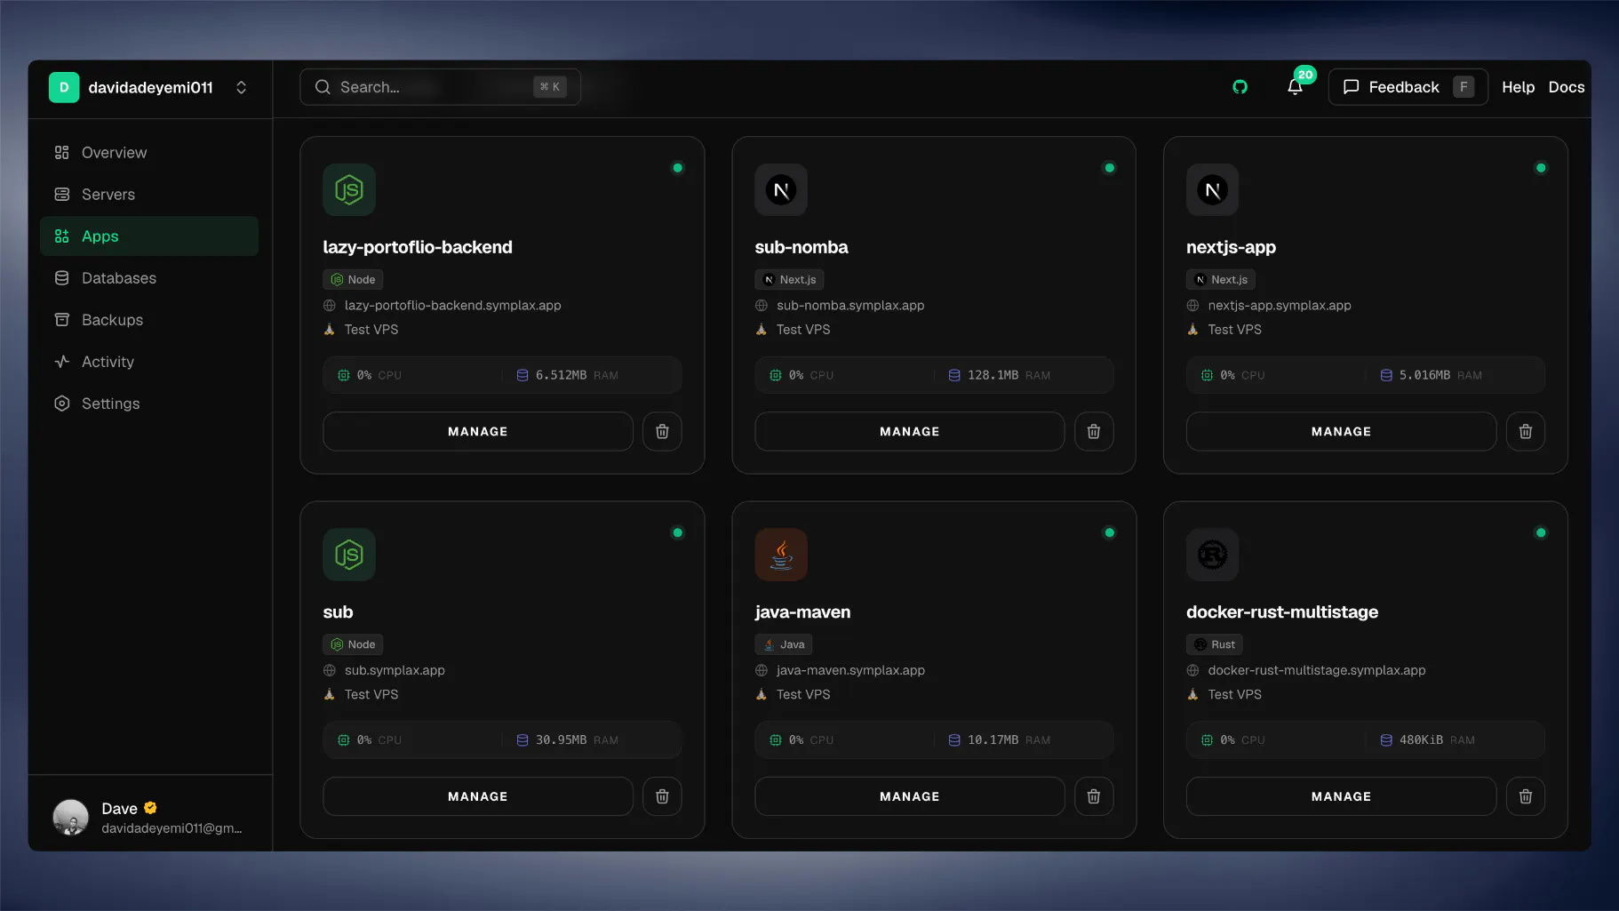Screen dimensions: 1619x911
Task: Delete the sub app with trash icon
Action: pos(662,796)
